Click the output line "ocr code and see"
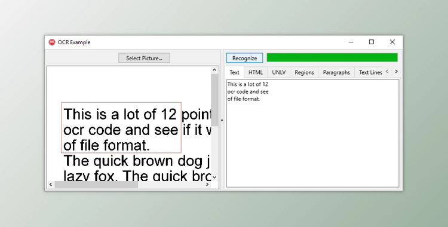 pyautogui.click(x=248, y=91)
